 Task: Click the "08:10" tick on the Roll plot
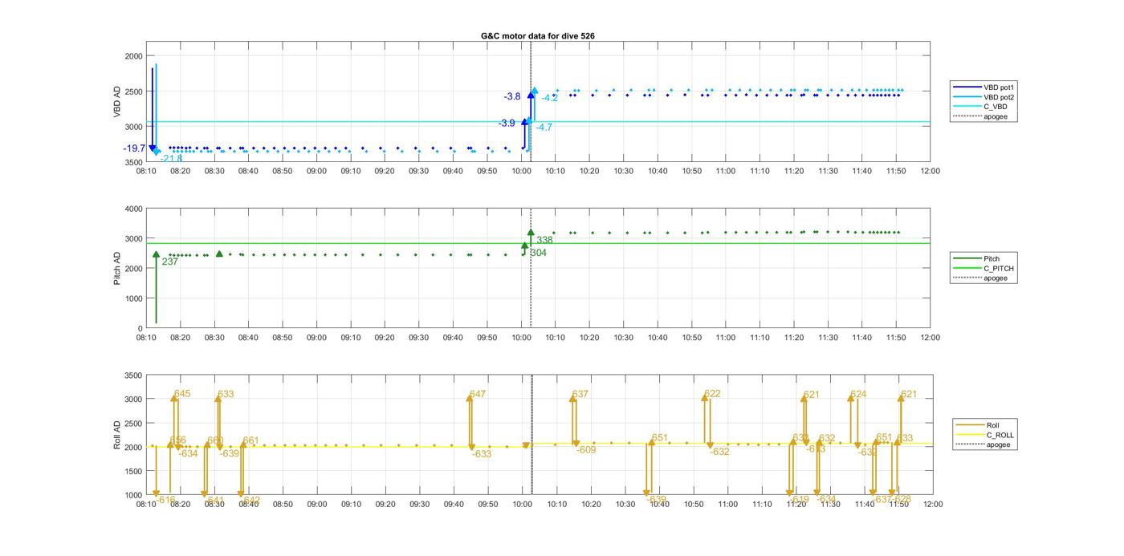[x=146, y=504]
